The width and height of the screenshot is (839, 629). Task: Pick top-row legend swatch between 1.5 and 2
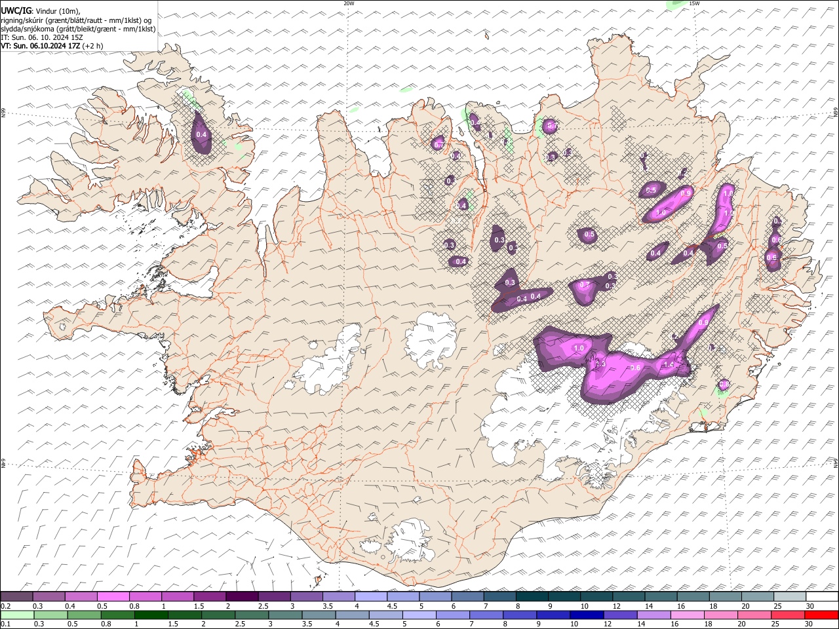(210, 597)
